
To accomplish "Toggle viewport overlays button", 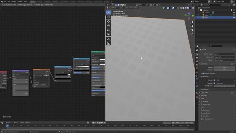I will point(173,8).
